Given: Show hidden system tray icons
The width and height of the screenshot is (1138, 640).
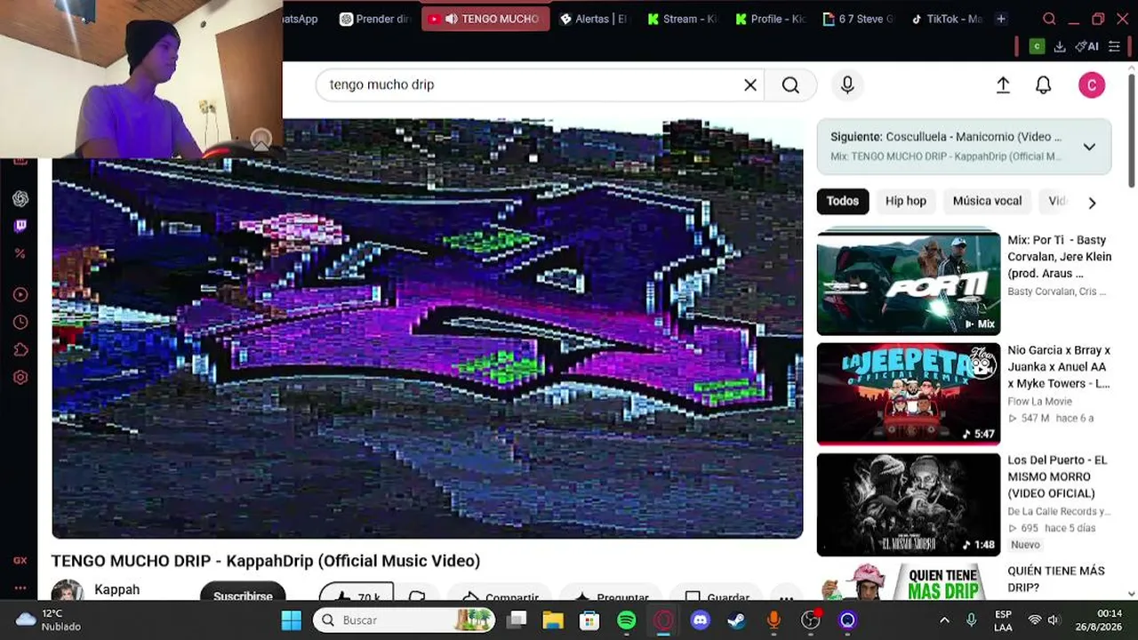Looking at the screenshot, I should [944, 620].
